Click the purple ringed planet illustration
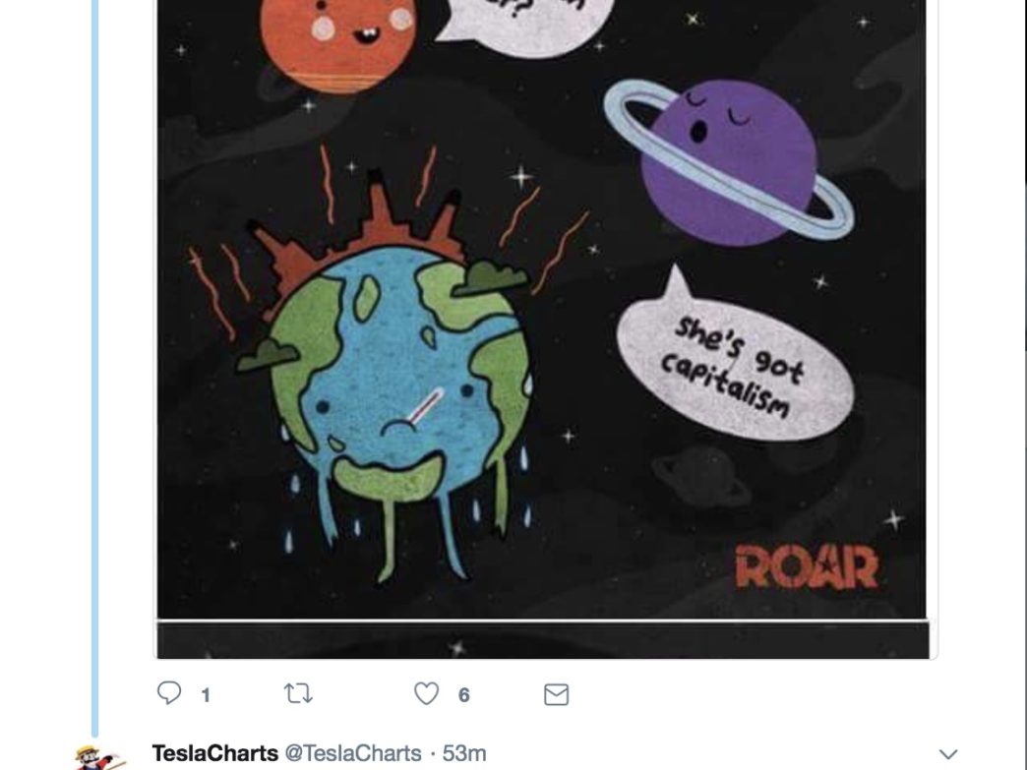 [x=729, y=162]
